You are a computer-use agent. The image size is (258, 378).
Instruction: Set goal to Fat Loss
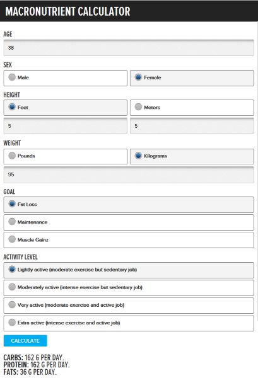point(12,204)
